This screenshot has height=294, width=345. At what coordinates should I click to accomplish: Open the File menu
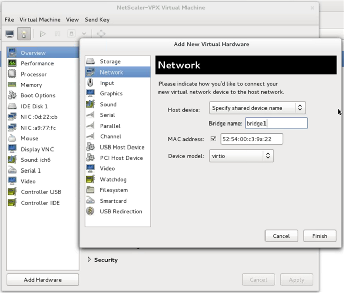click(9, 20)
